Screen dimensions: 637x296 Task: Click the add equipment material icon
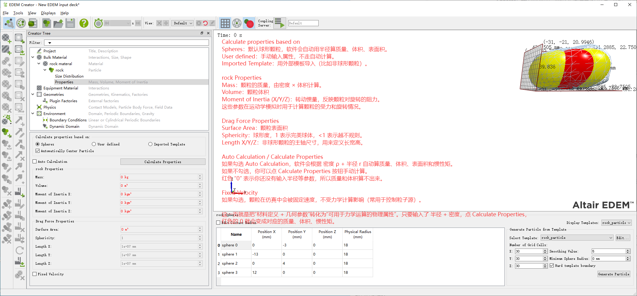click(x=6, y=50)
